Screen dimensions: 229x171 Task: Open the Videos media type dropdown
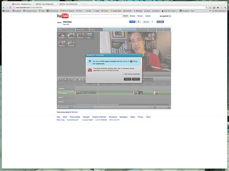(96, 30)
